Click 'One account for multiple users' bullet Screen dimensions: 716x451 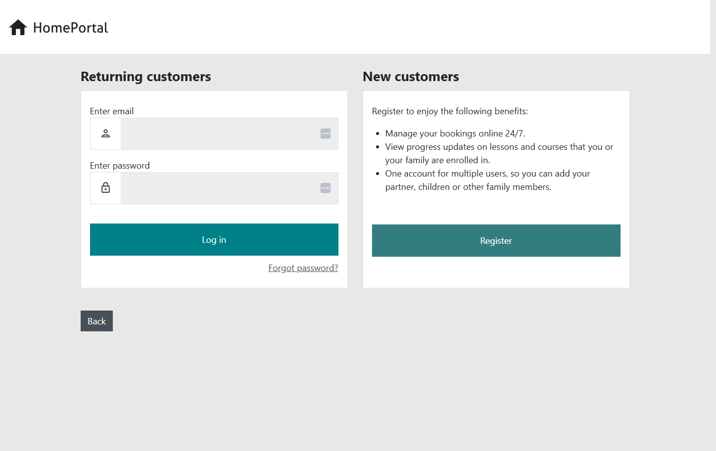click(x=488, y=180)
